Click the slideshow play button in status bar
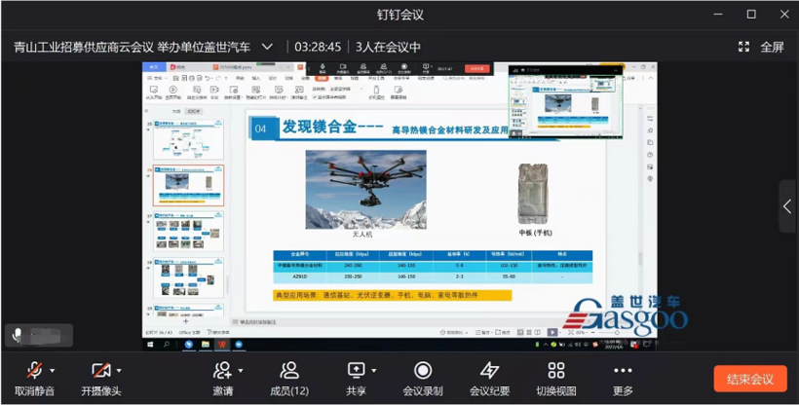Viewport: 799px width, 405px height. click(x=552, y=332)
